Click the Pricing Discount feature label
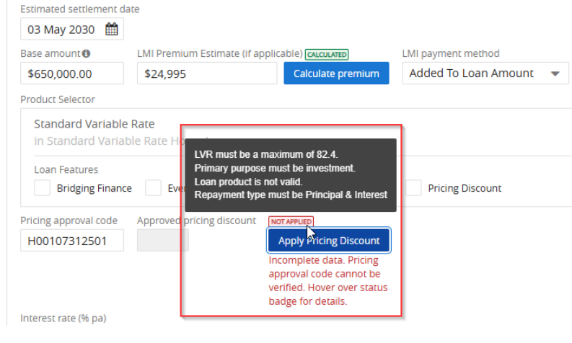 pos(465,188)
